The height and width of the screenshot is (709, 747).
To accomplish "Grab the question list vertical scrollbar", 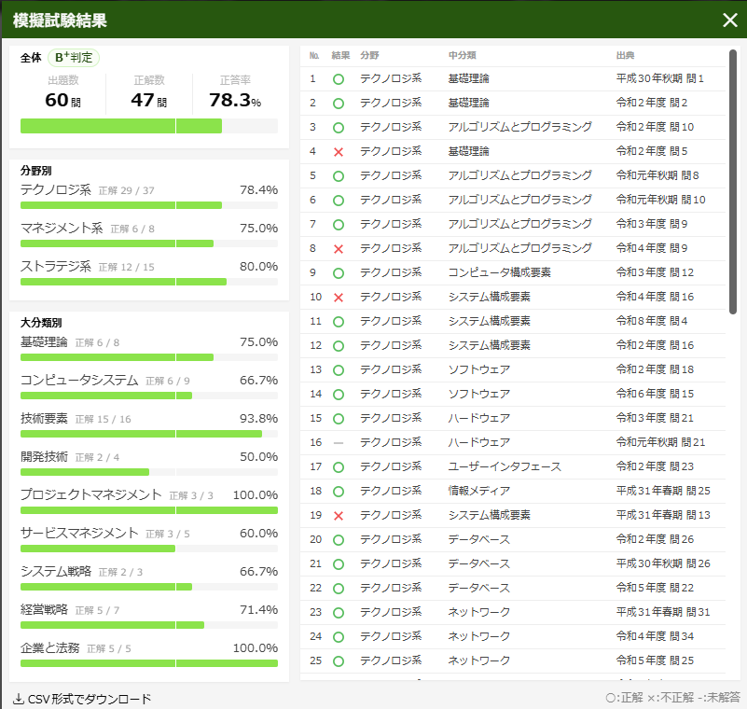I will point(733,182).
